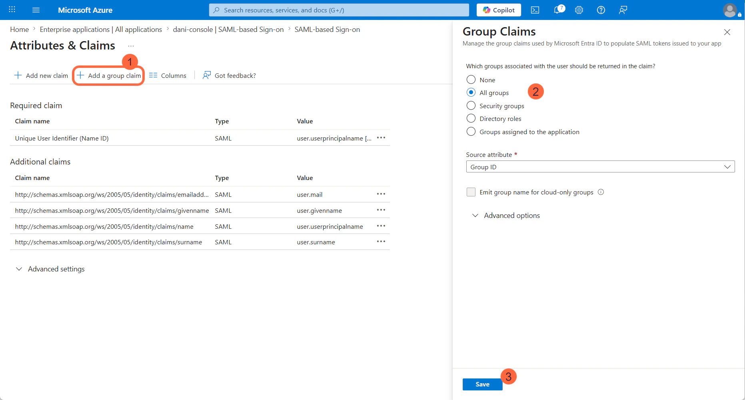Open the notifications bell
This screenshot has height=400, width=745.
[558, 10]
